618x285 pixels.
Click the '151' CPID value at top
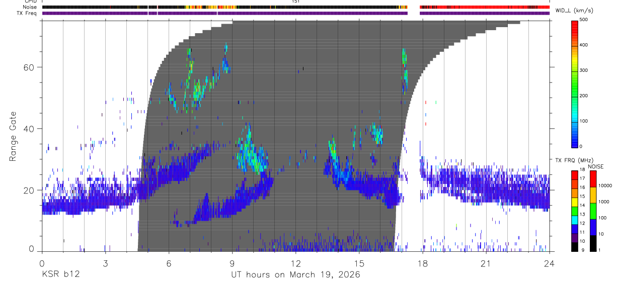tap(295, 2)
